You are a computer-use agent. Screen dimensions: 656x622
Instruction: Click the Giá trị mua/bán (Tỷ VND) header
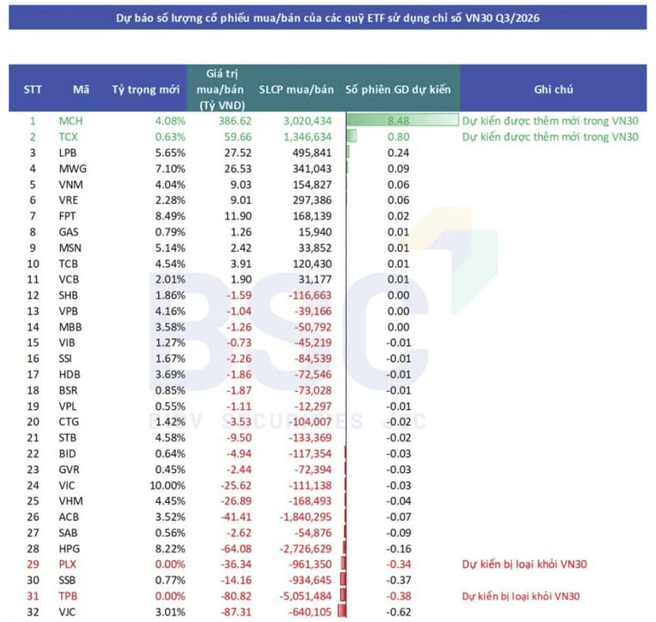click(x=220, y=89)
